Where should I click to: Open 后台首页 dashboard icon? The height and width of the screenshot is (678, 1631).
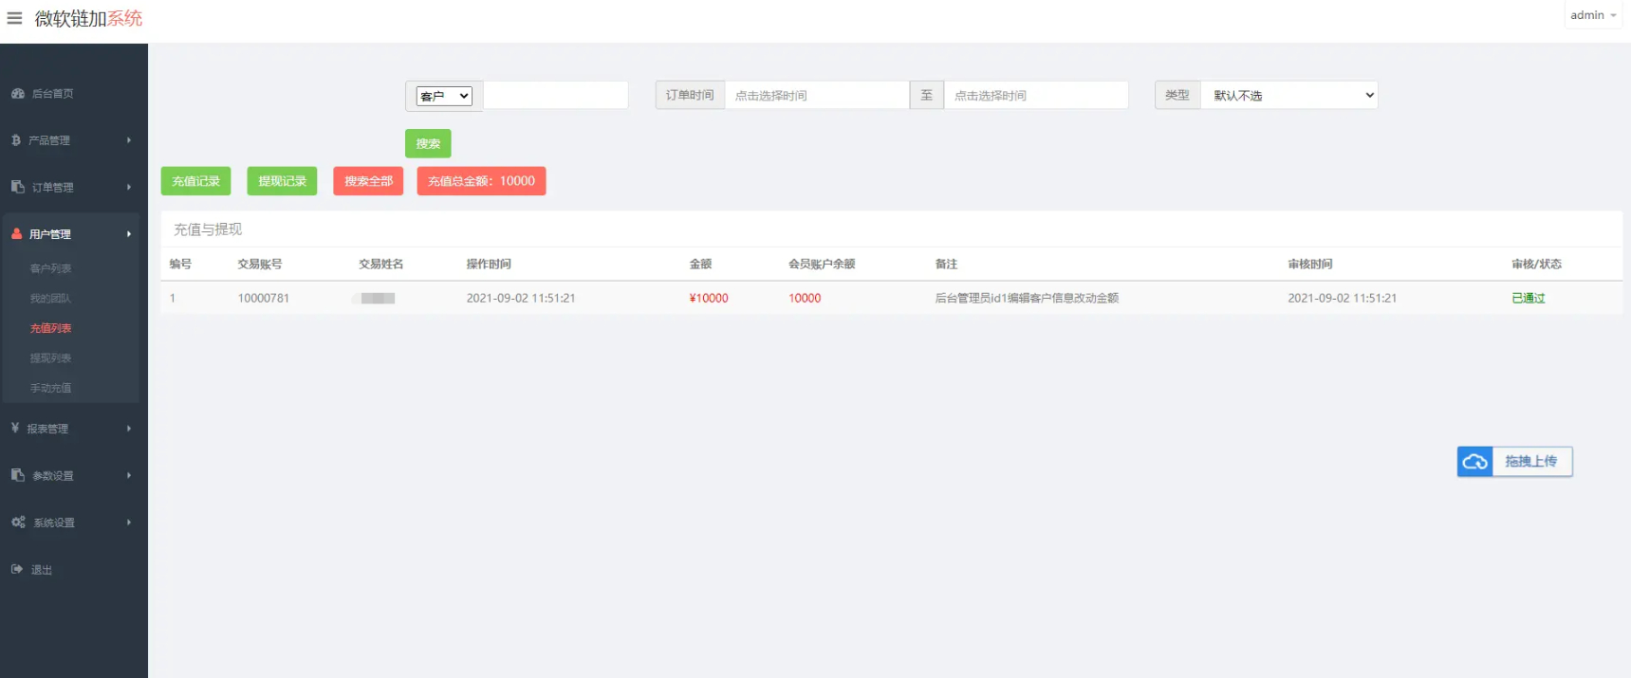pos(17,94)
